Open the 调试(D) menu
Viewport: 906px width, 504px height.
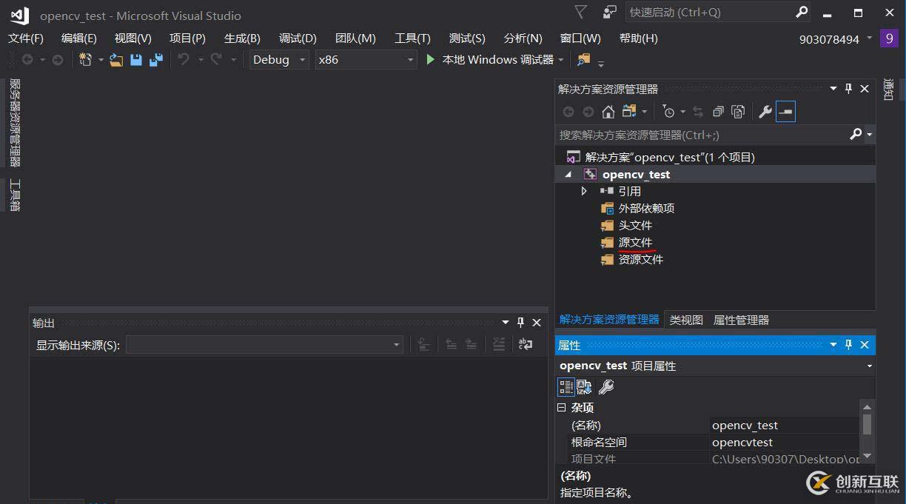tap(298, 38)
